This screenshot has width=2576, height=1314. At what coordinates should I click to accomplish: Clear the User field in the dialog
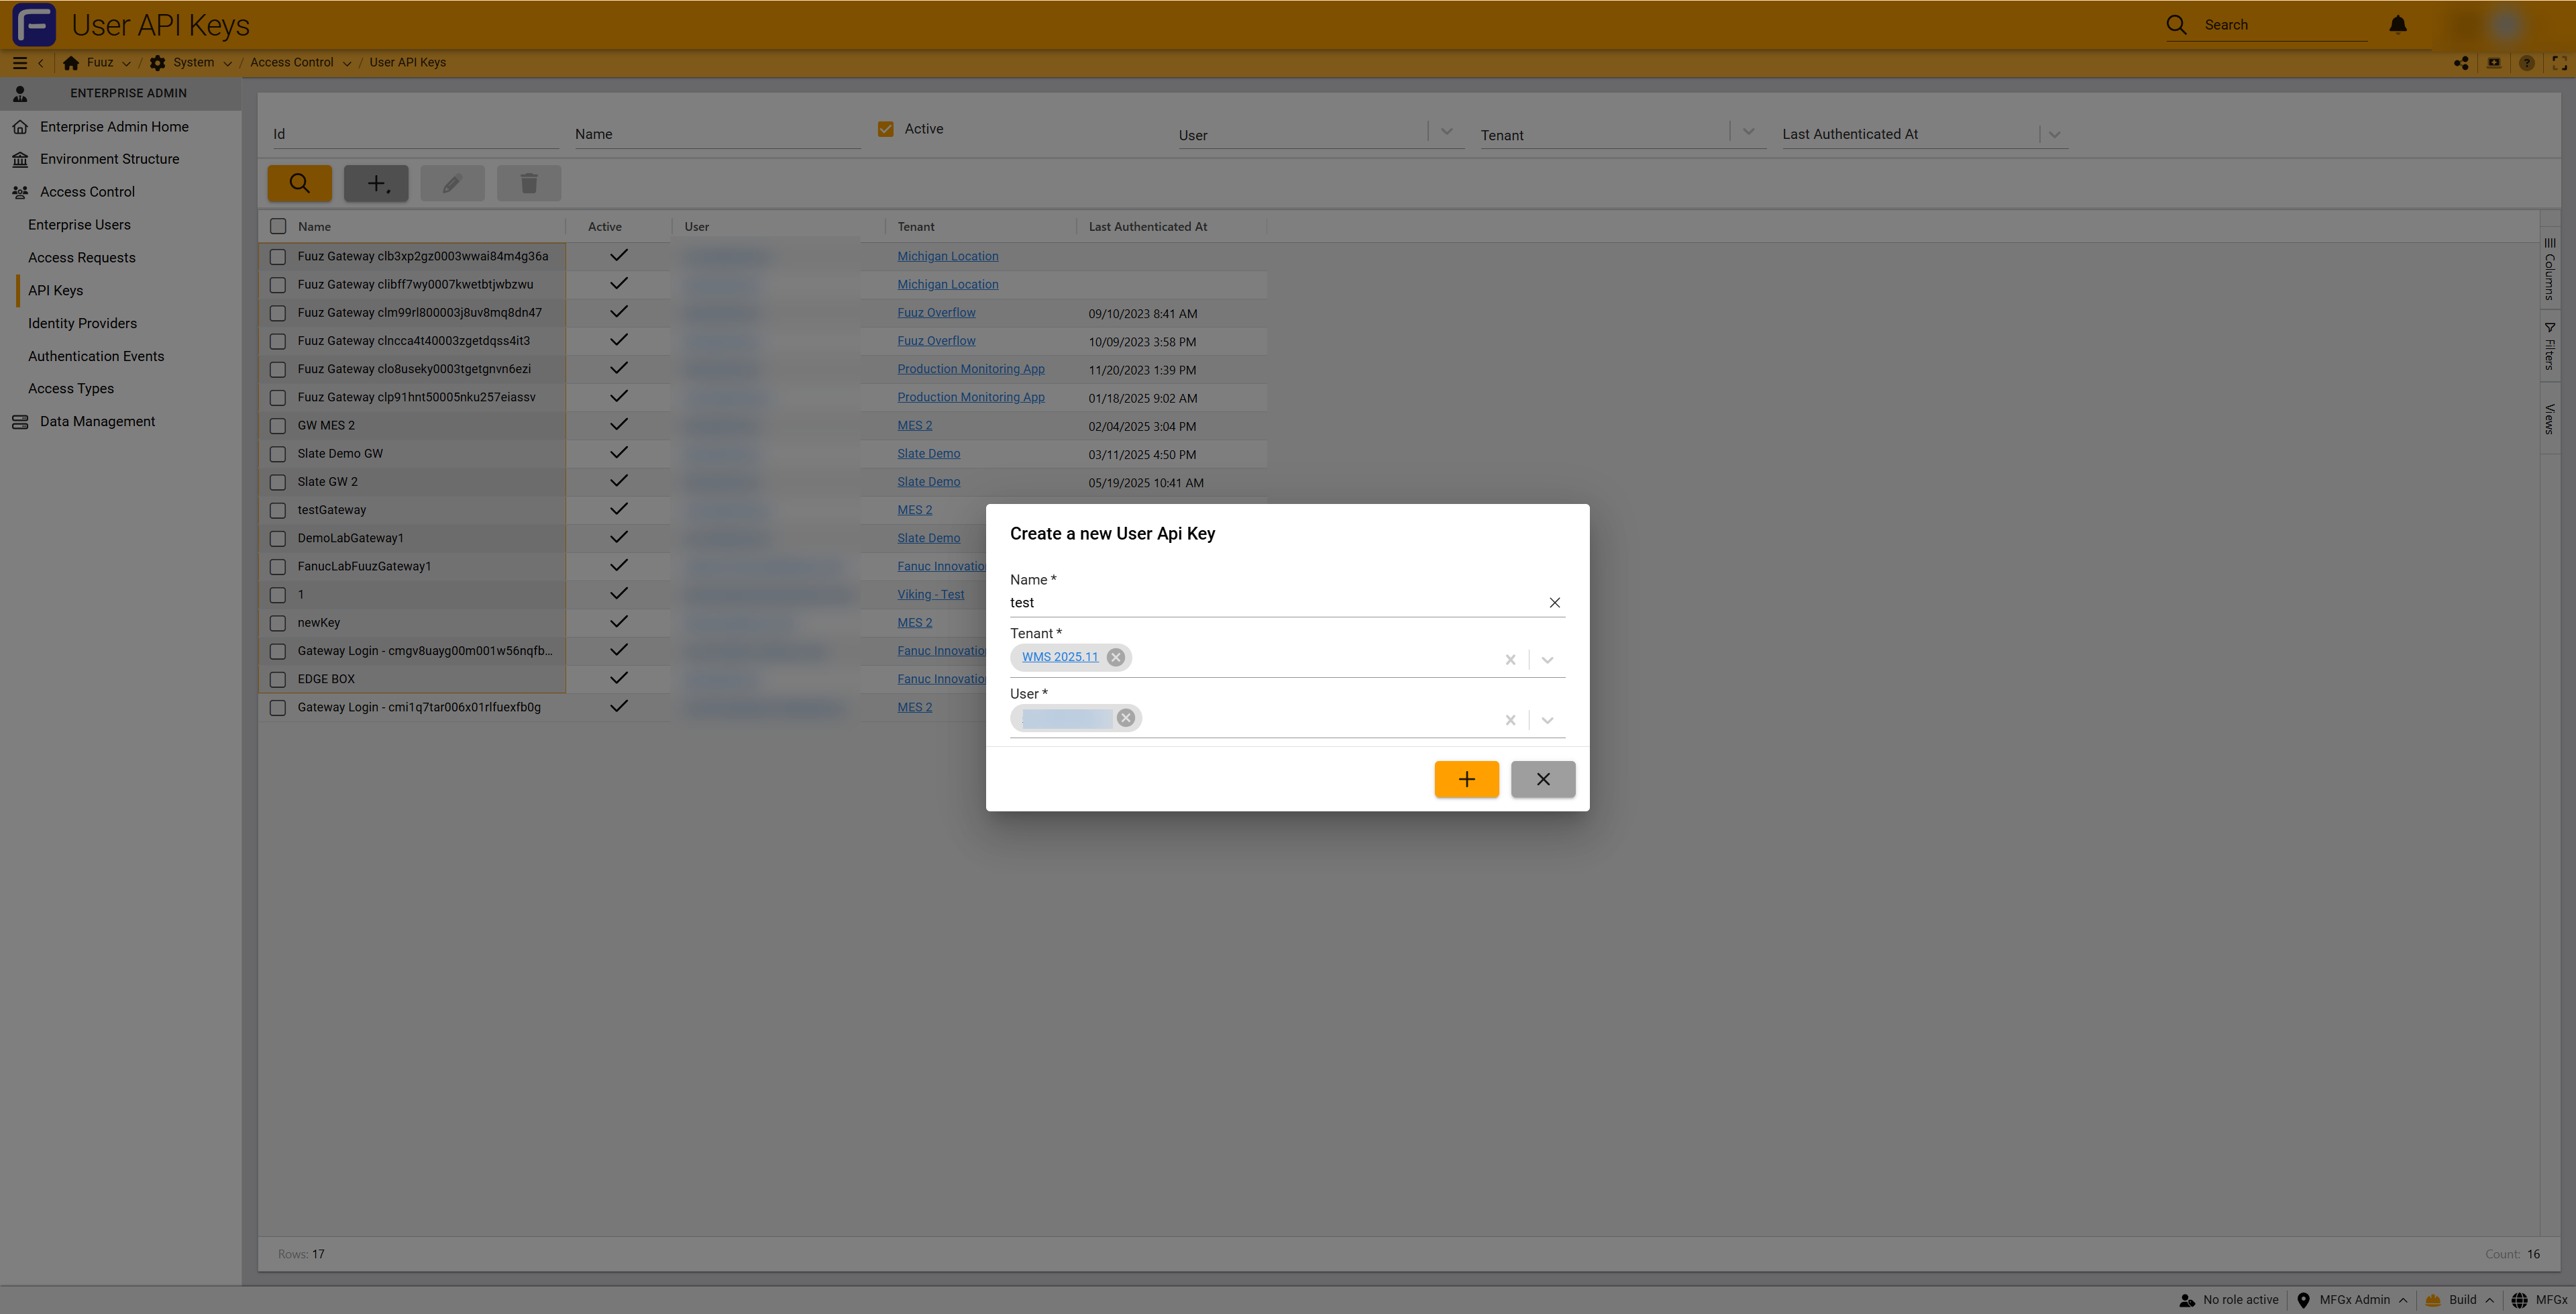[1510, 719]
